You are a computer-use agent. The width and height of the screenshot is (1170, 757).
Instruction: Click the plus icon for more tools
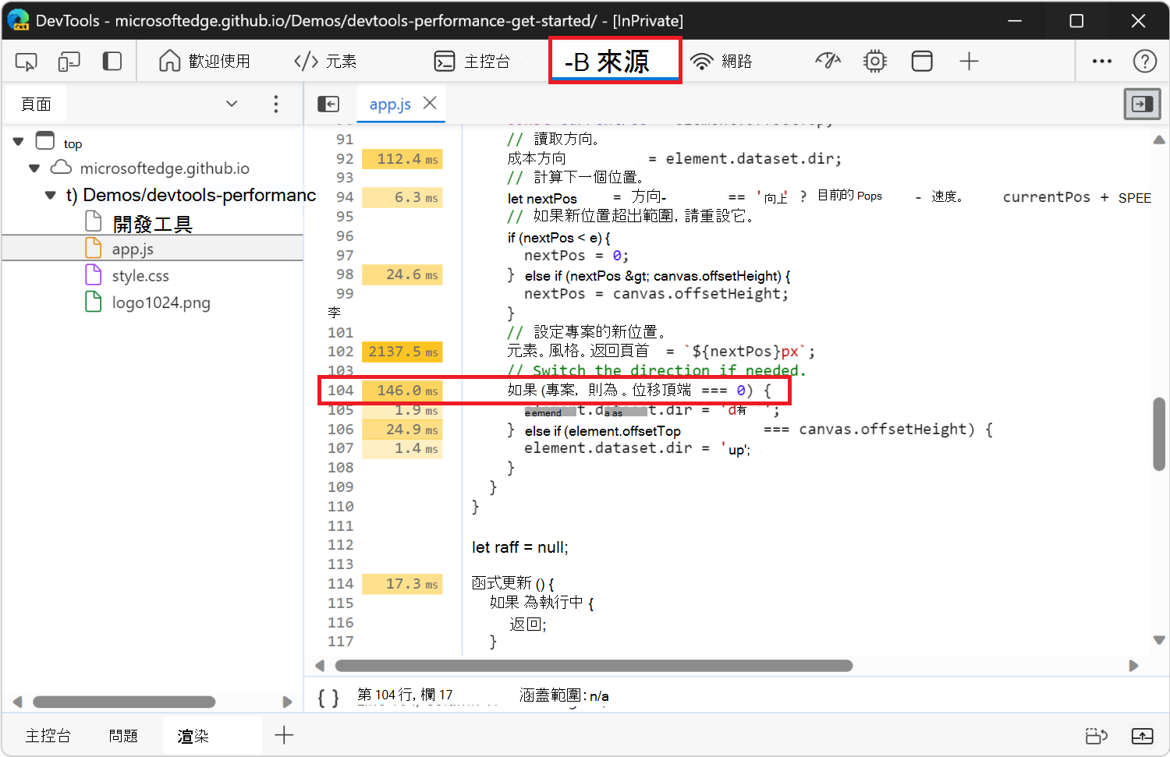[969, 62]
